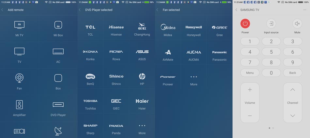
Task: Tap the remote Back button
Action: (x=293, y=73)
